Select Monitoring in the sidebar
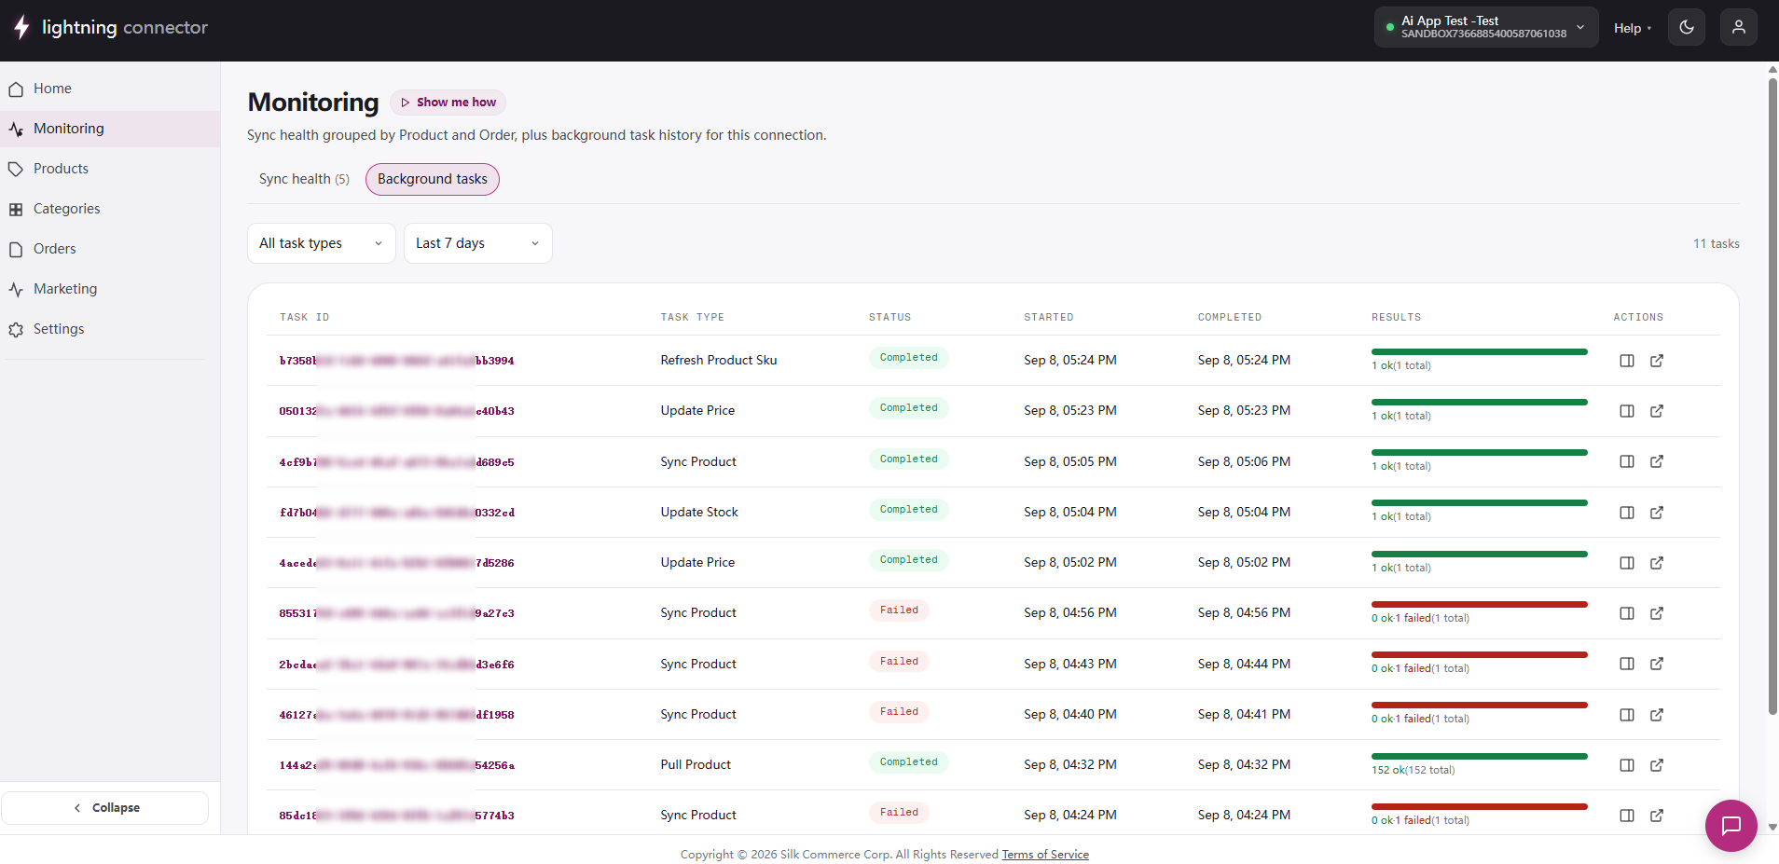The image size is (1779, 864). pyautogui.click(x=110, y=129)
